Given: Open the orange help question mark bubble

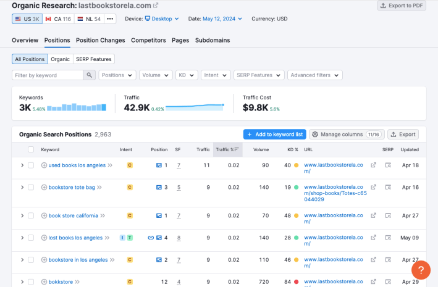Looking at the screenshot, I should coord(421,270).
